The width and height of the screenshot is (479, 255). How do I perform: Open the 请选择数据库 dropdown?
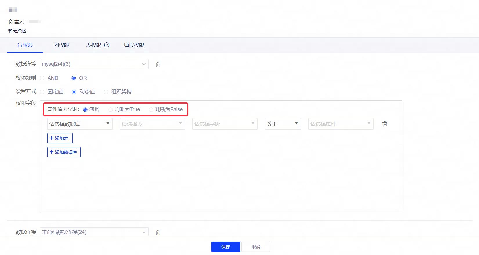click(x=80, y=124)
